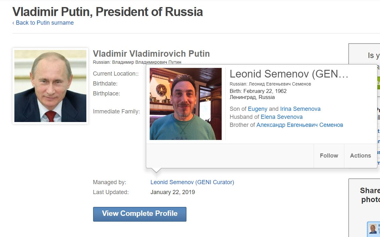Open wife Elena Sevenova's profile link
Screen dimensions: 380x237
(281, 117)
